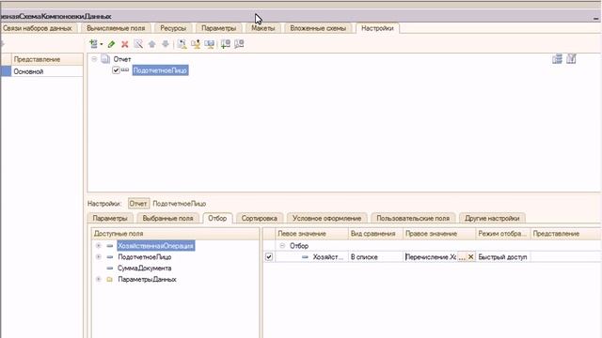Open the settings wizard wand icon
602x338 pixels.
pyautogui.click(x=138, y=44)
